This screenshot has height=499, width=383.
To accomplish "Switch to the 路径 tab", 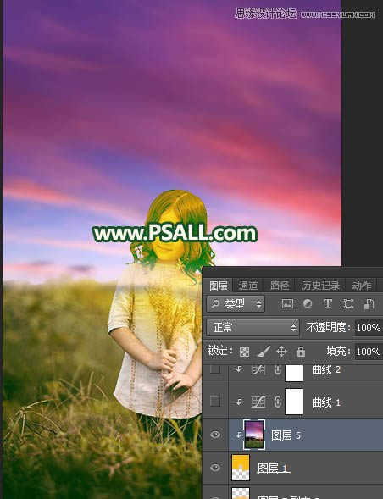I will (x=280, y=286).
